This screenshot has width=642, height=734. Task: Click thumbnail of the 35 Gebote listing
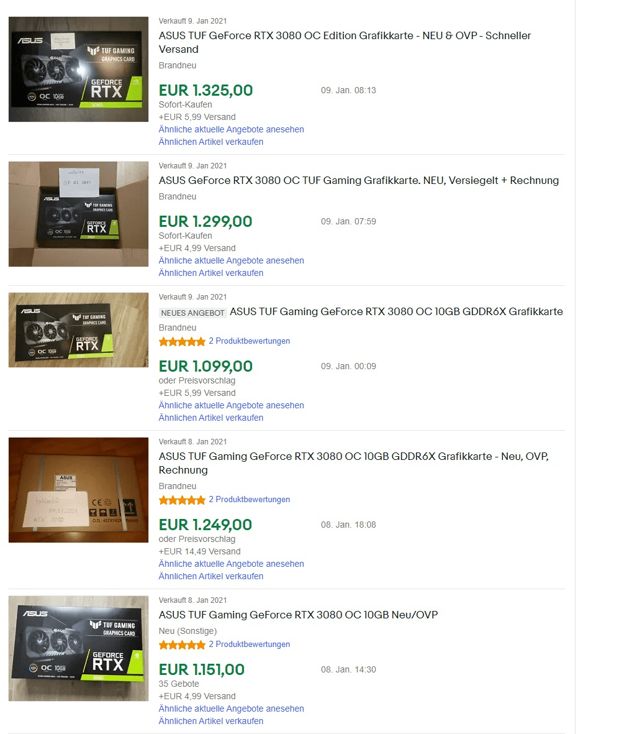point(79,648)
